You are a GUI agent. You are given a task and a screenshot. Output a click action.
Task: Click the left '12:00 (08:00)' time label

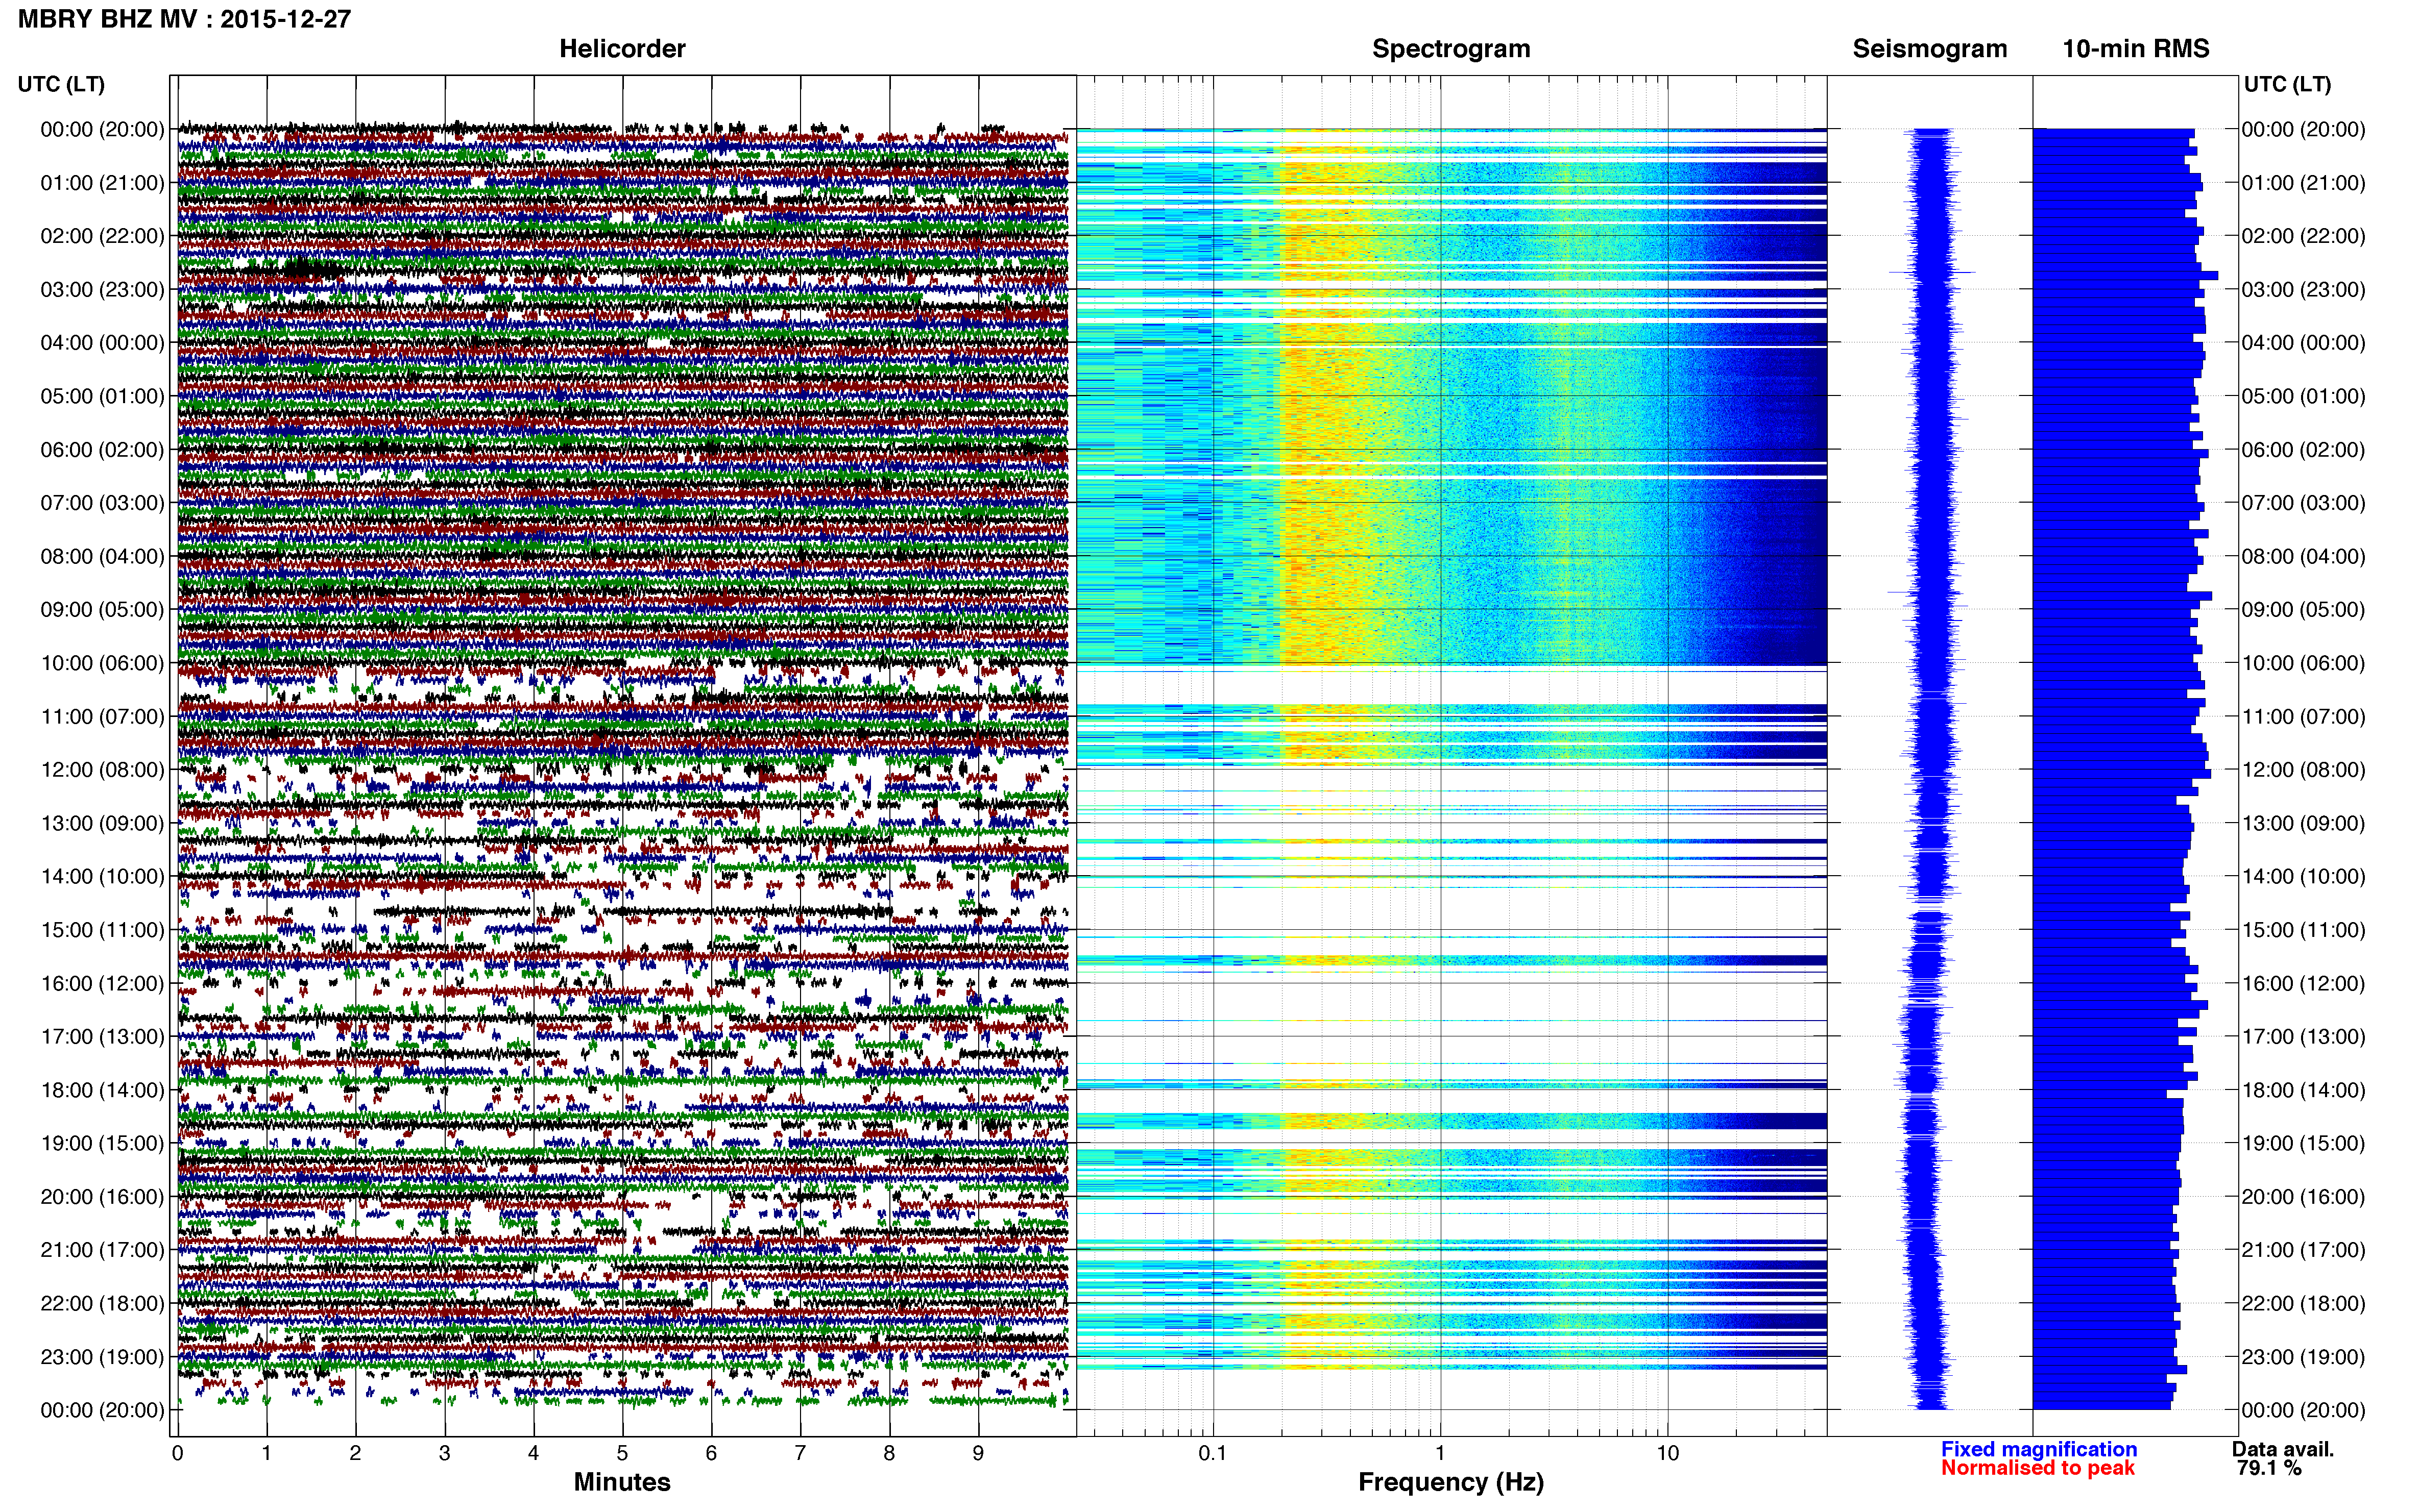[102, 770]
